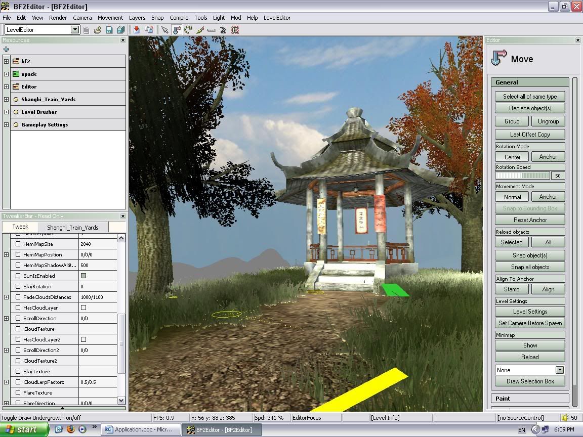This screenshot has height=437, width=583.
Task: Select the arrow pointer select tool
Action: click(164, 30)
